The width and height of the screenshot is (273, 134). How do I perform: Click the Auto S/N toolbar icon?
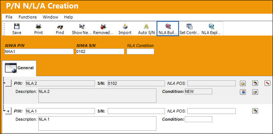point(146,27)
